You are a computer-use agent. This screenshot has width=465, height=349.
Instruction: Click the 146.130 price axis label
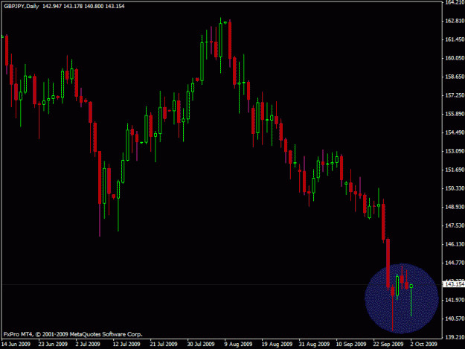[455, 244]
